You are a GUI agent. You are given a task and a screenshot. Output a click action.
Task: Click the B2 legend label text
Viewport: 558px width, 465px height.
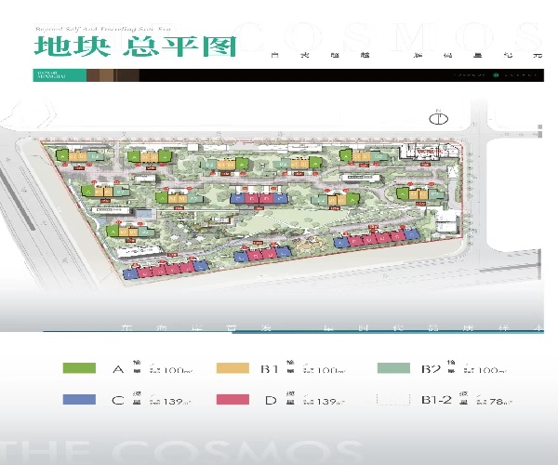pyautogui.click(x=430, y=369)
